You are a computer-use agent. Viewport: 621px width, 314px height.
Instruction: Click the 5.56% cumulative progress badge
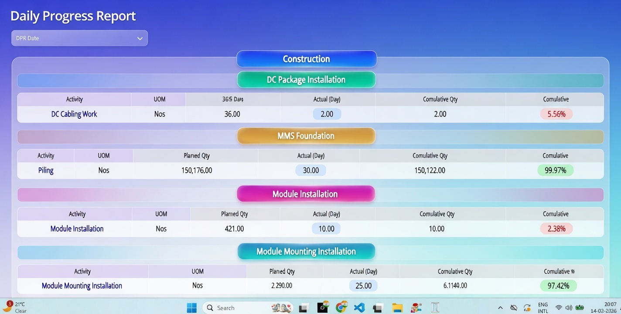pos(556,114)
